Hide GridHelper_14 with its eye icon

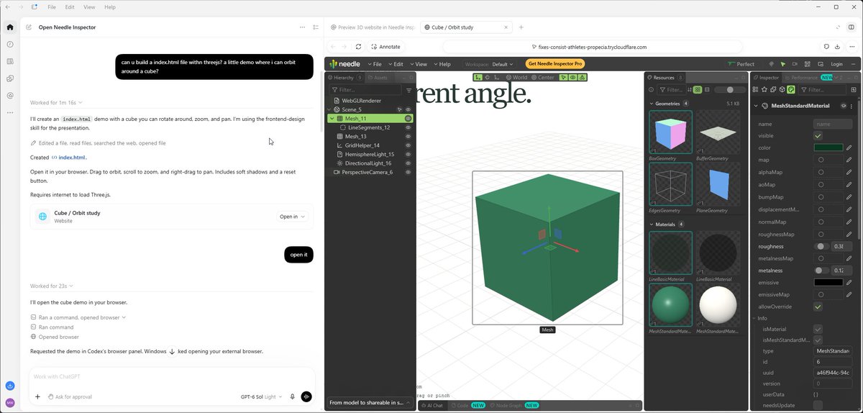408,145
